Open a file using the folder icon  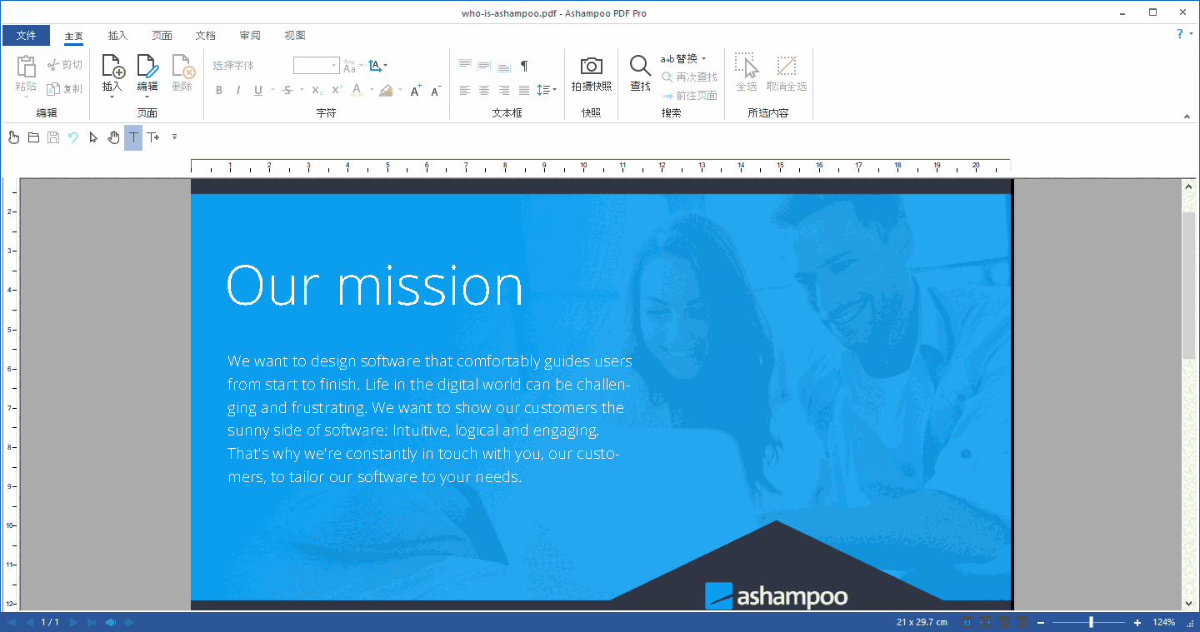33,137
